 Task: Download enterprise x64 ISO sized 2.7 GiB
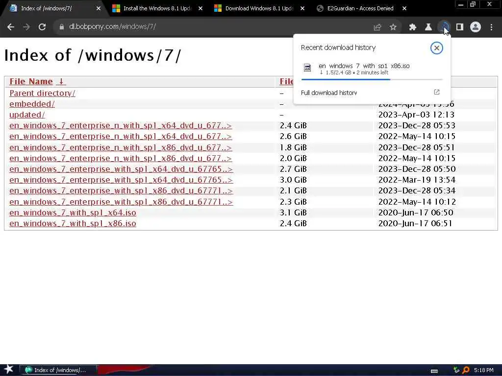point(121,169)
